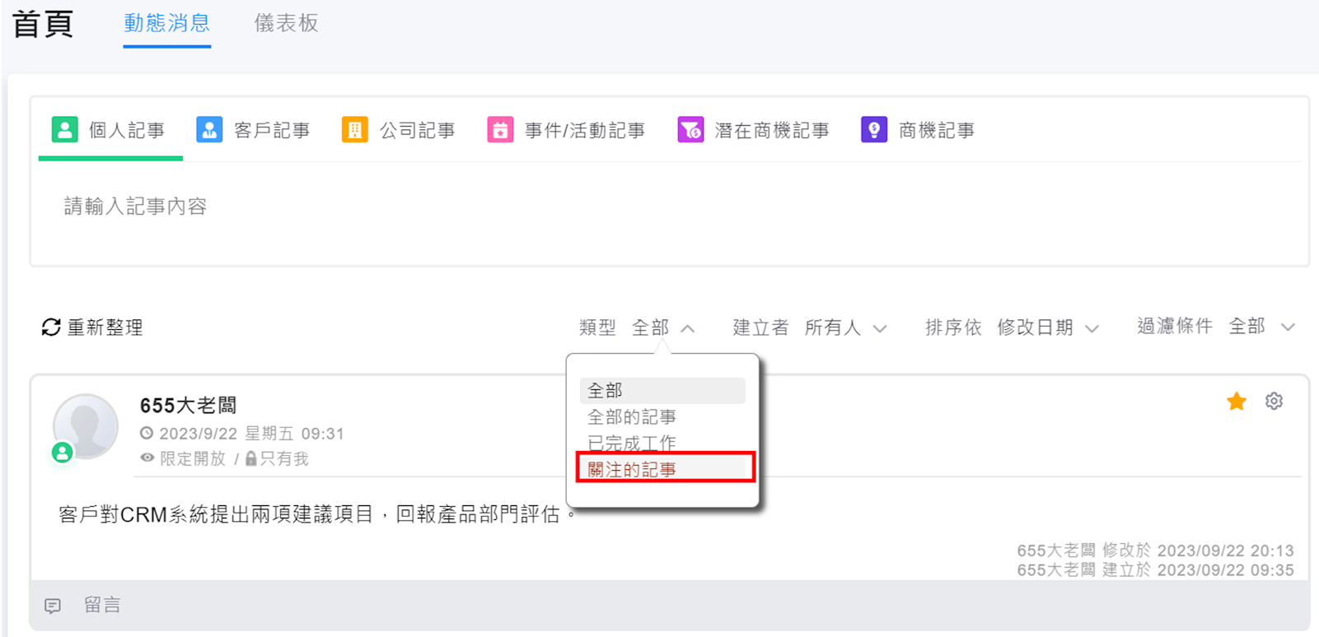Click the blue customer note icon
This screenshot has width=1319, height=637.
click(209, 130)
